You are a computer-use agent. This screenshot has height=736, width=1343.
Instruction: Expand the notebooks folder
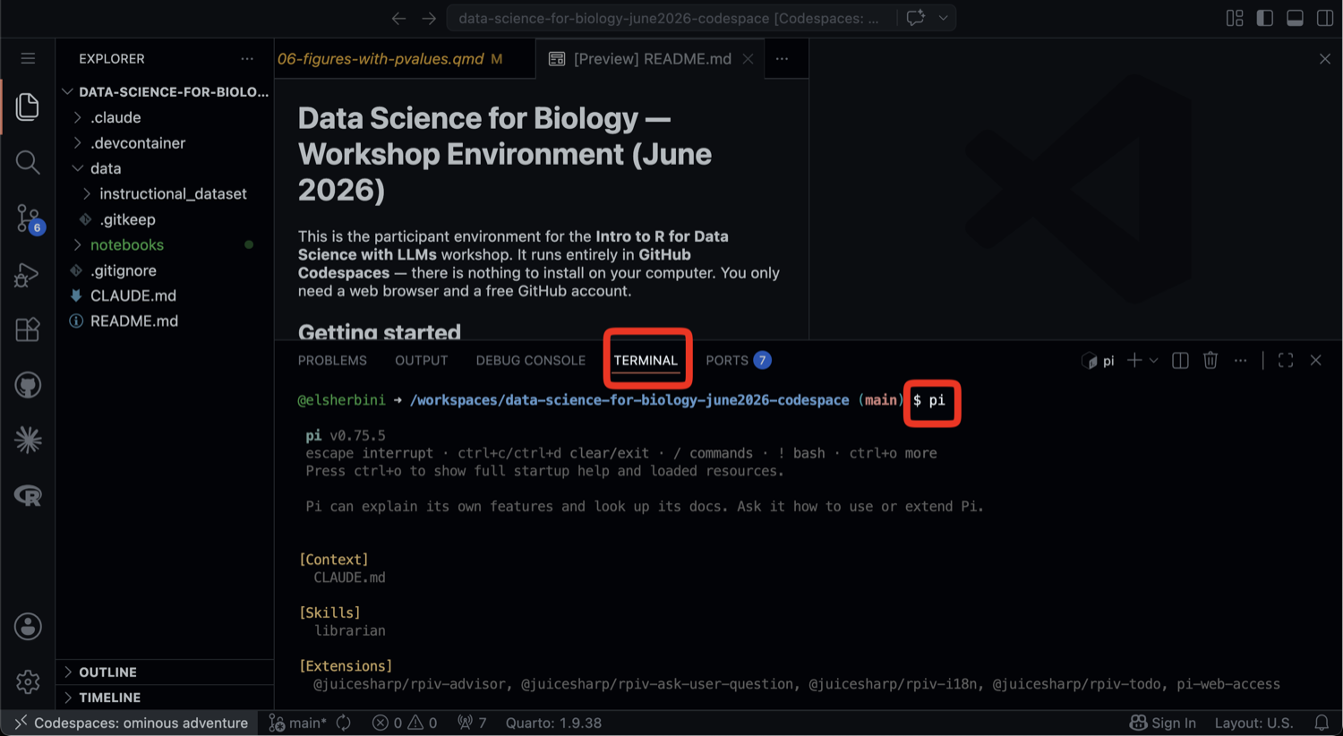click(166, 244)
